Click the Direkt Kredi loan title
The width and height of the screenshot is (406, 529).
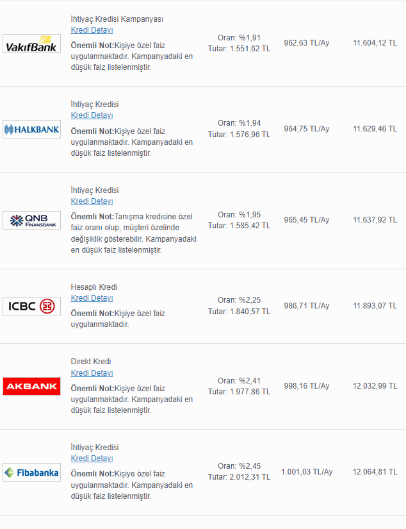(90, 362)
